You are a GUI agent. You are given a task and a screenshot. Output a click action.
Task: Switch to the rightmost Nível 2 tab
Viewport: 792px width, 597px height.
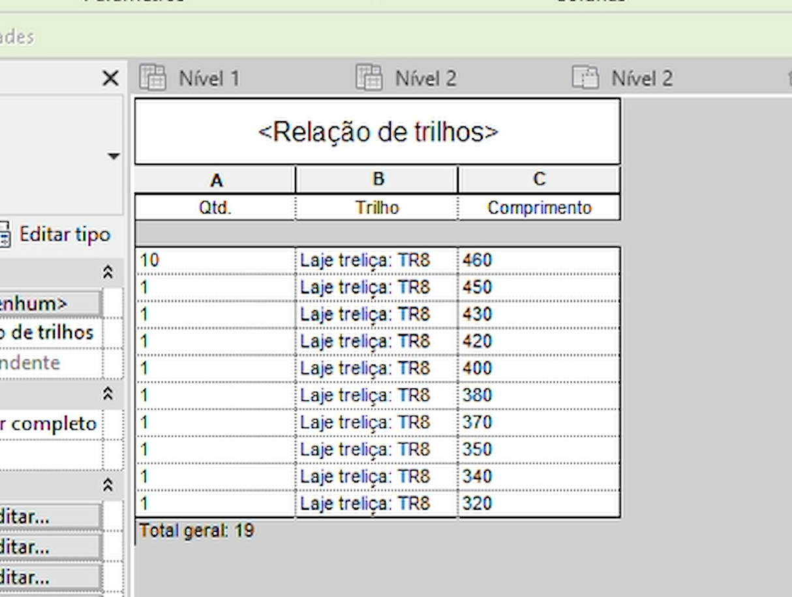point(641,79)
